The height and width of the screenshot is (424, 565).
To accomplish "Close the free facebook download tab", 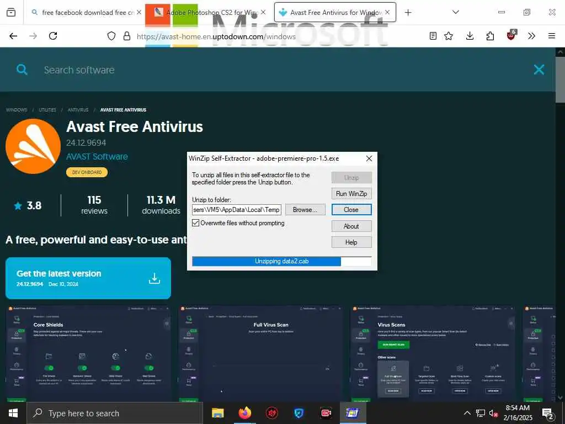I will [138, 12].
